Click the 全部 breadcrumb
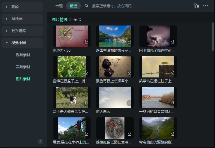 (77, 20)
